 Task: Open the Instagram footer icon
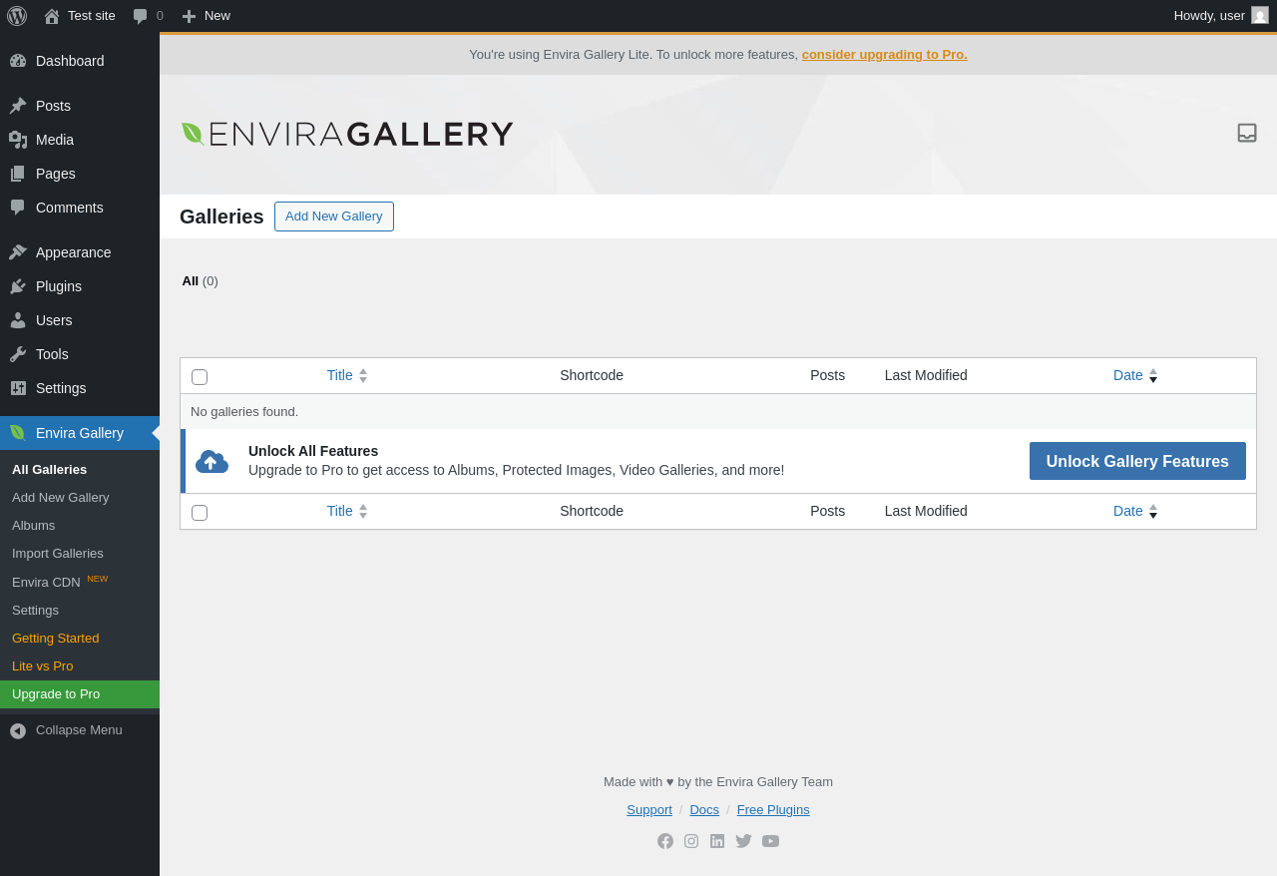[691, 841]
